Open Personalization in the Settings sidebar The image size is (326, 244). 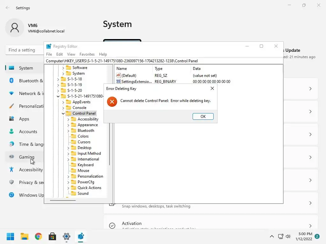tap(25, 106)
